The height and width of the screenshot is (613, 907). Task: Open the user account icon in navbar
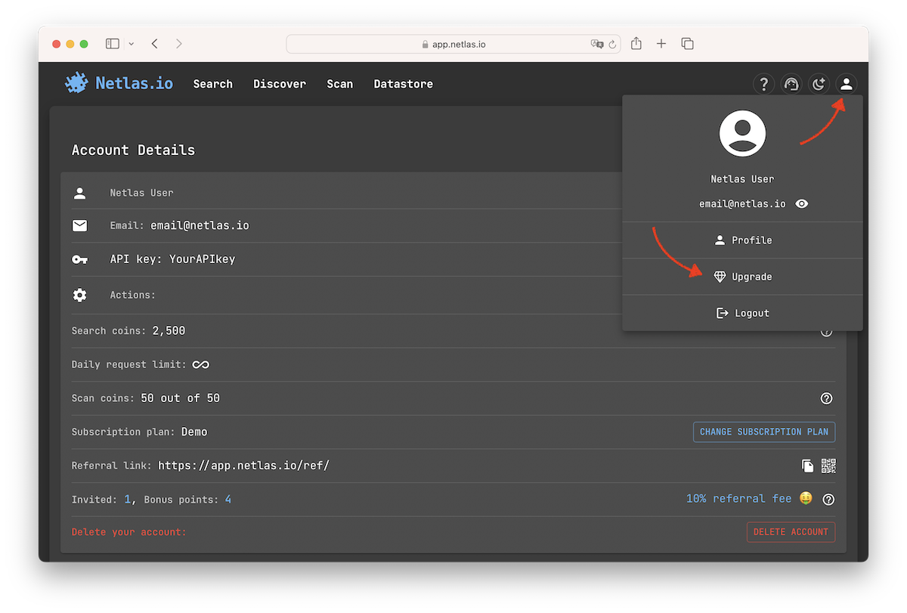pyautogui.click(x=847, y=84)
